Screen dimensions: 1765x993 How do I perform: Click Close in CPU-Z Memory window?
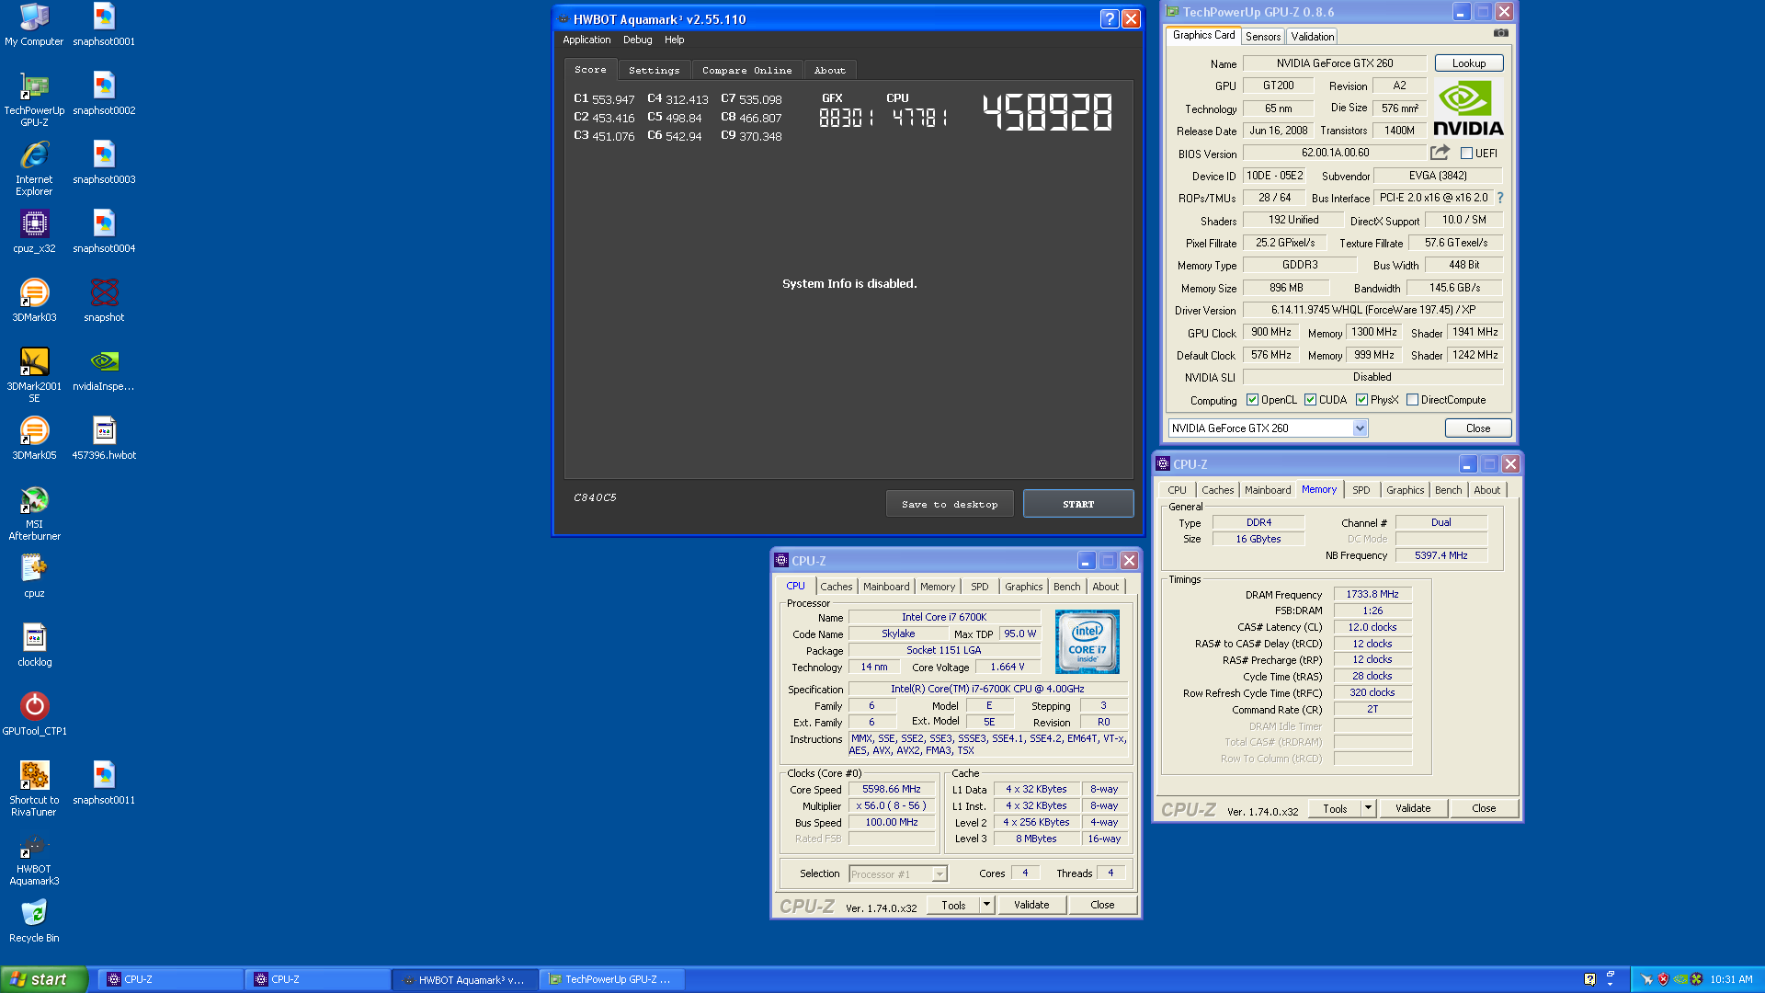point(1484,809)
